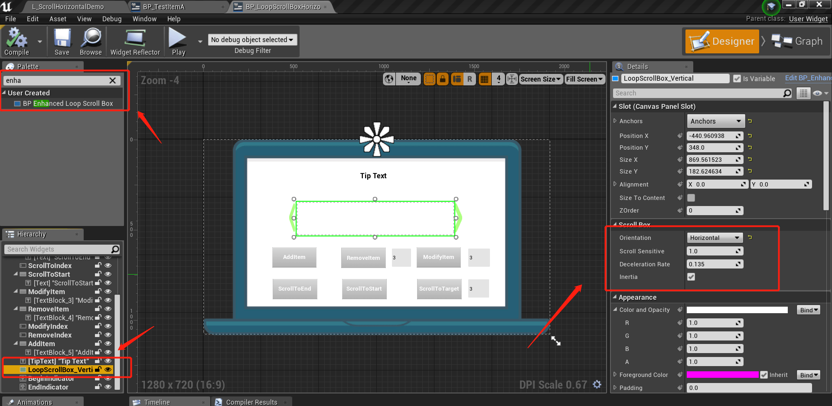The image size is (832, 406).
Task: Click the localization preview globe icon above the canvas
Action: [389, 79]
